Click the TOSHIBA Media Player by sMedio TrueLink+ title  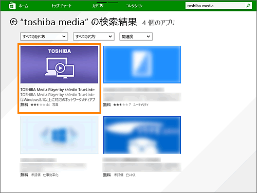point(58,90)
